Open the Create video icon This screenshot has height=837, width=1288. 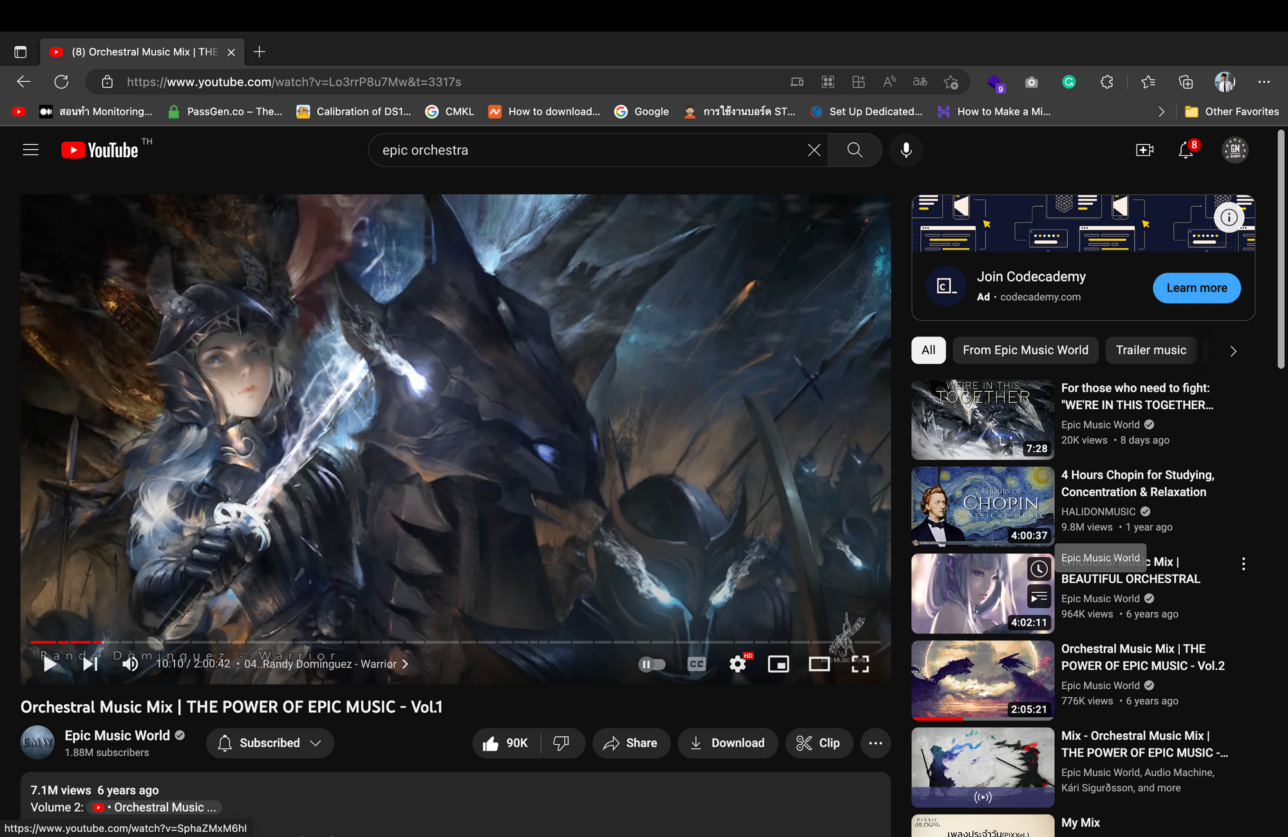coord(1144,150)
